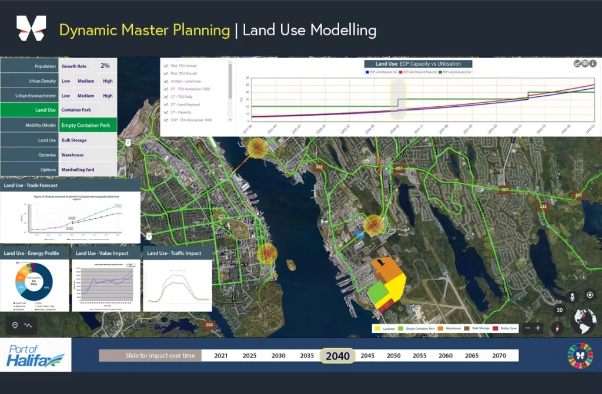Toggle 3D map view
The height and width of the screenshot is (394, 602).
[560, 310]
